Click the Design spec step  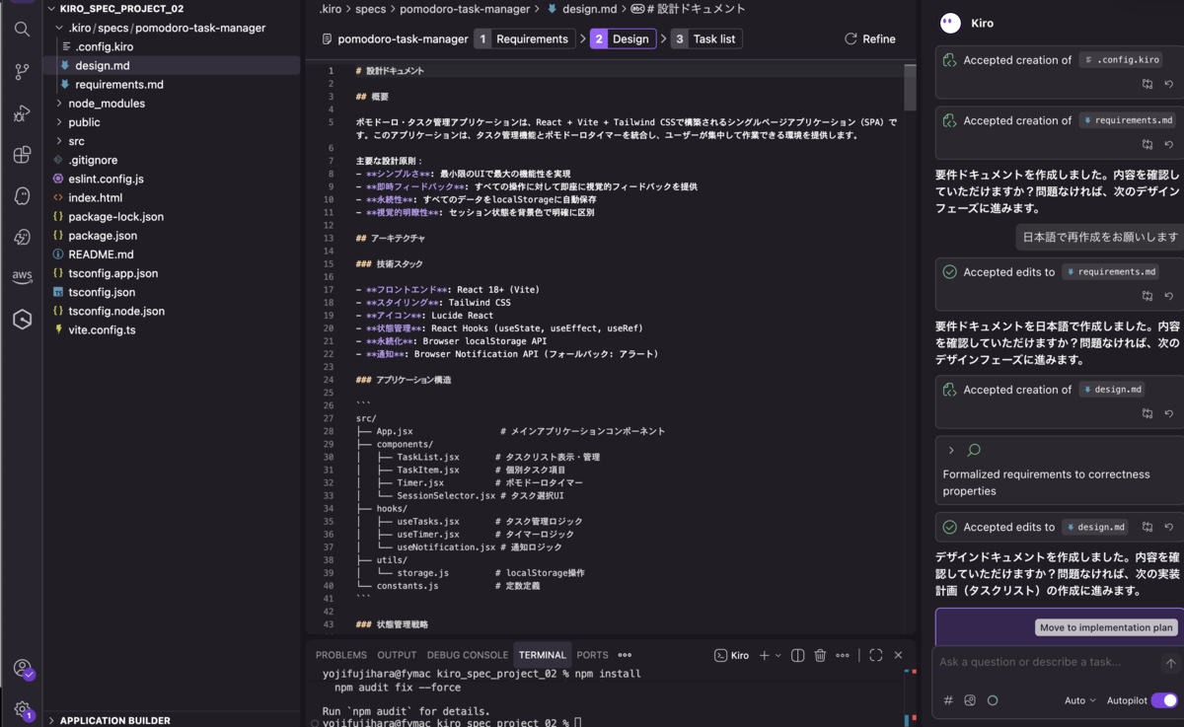pos(623,39)
